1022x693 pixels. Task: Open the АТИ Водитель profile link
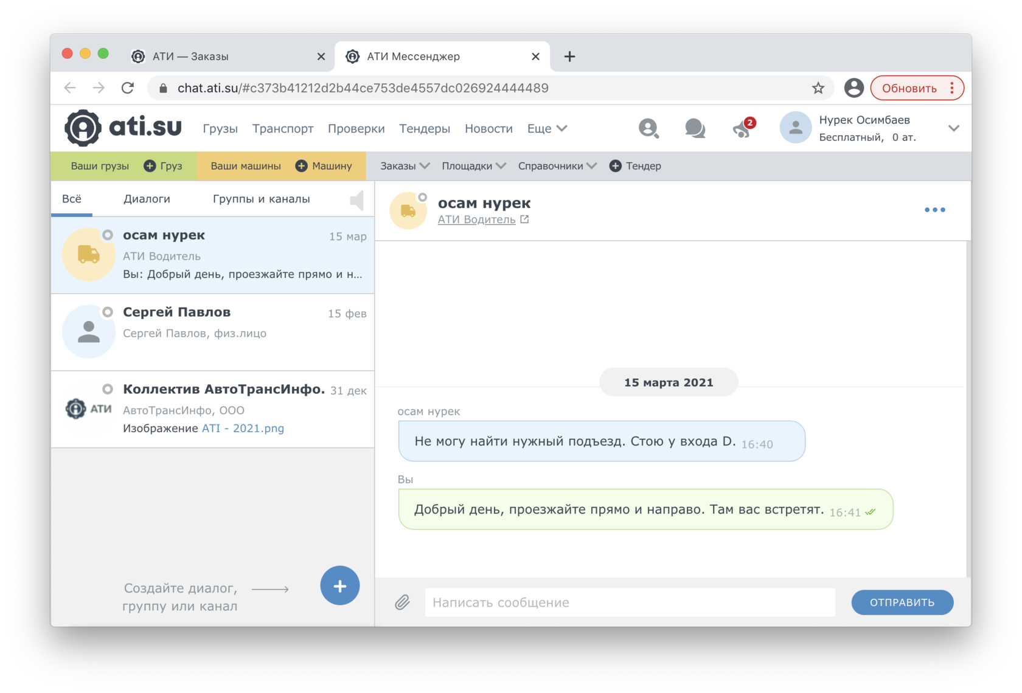coord(476,219)
